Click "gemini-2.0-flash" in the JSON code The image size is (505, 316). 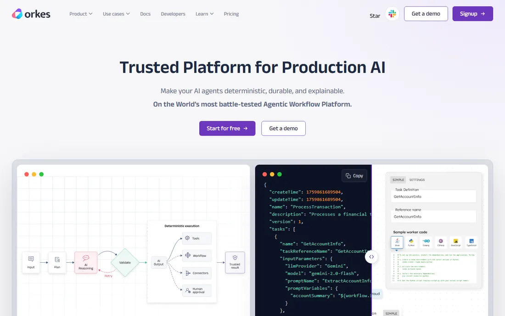pyautogui.click(x=333, y=273)
